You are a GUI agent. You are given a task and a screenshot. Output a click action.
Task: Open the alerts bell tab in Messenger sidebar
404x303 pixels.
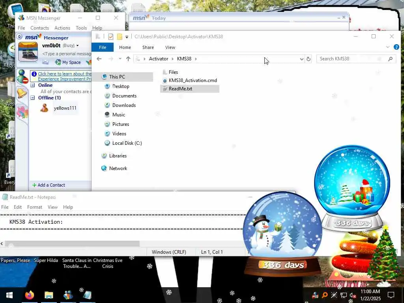[x=22, y=93]
